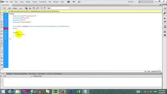Switch to the Validation tab
The width and height of the screenshot is (167, 94).
9,74
